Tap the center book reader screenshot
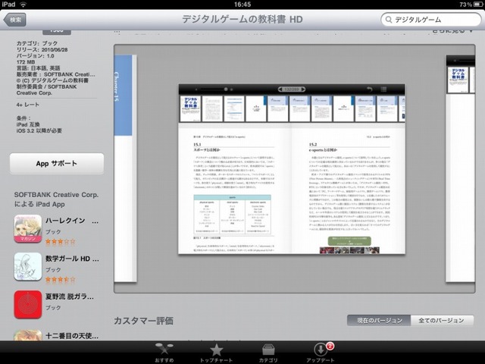This screenshot has width=485, height=364. pos(292,169)
